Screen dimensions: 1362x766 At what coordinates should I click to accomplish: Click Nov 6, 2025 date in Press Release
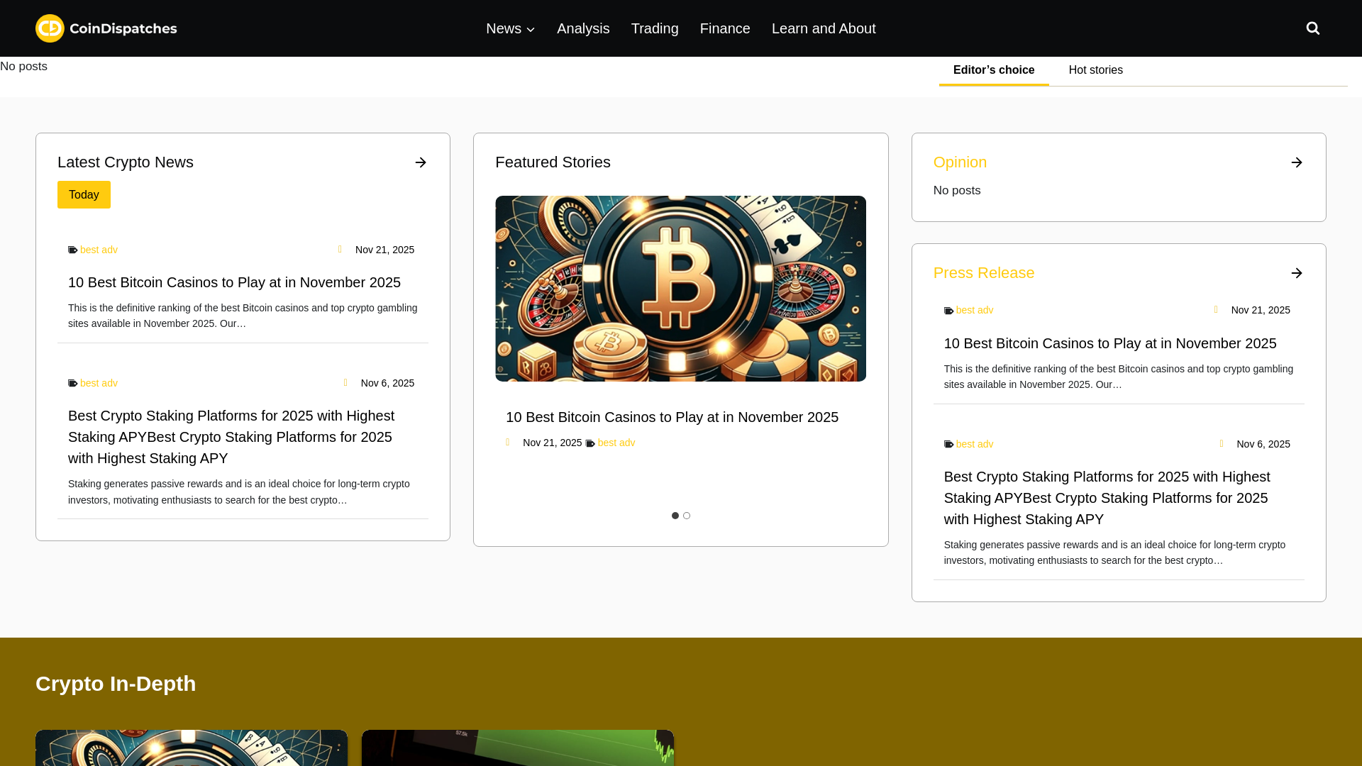[1263, 444]
